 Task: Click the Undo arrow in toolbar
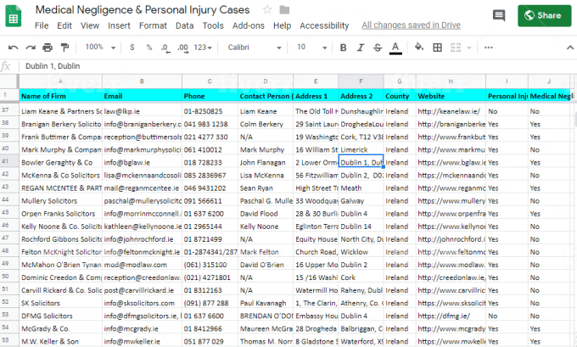coord(14,48)
